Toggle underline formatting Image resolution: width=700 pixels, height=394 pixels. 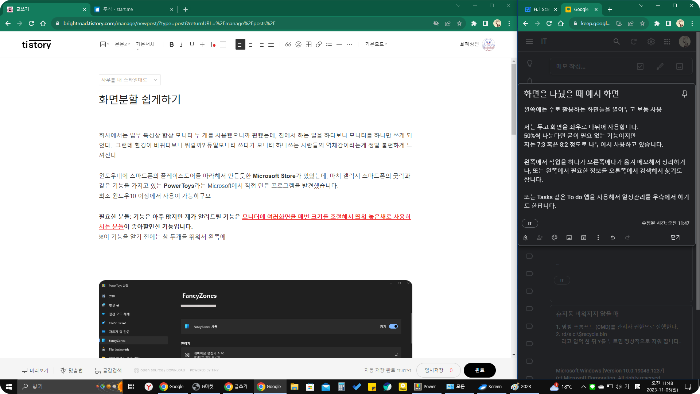[192, 44]
